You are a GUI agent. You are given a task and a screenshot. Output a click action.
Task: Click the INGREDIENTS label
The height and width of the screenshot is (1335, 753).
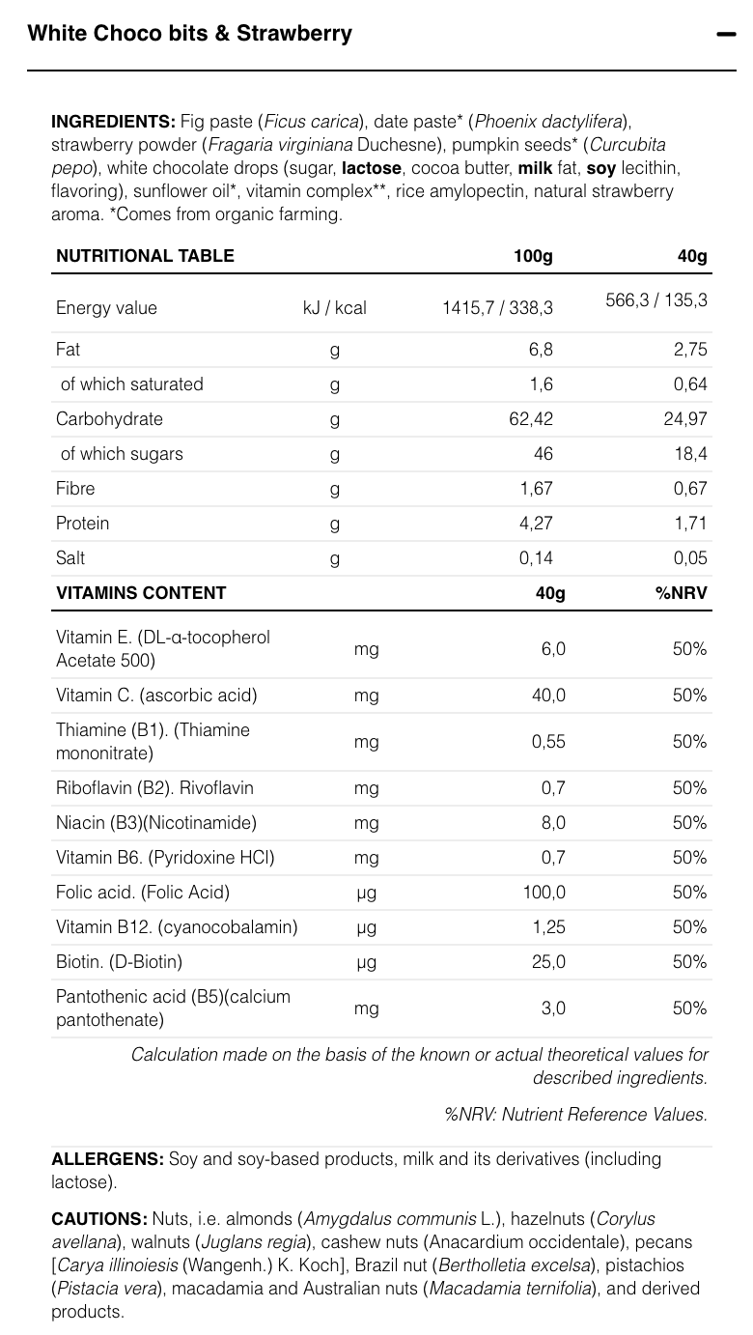[x=112, y=122]
